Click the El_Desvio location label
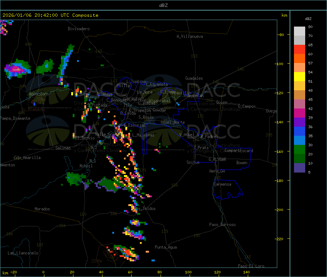The image size is (327, 277). pyautogui.click(x=85, y=138)
